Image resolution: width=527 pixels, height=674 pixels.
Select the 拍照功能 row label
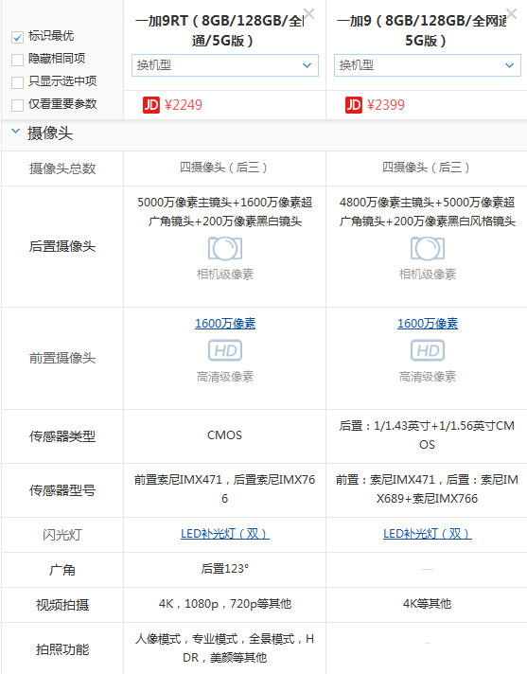[x=62, y=649]
